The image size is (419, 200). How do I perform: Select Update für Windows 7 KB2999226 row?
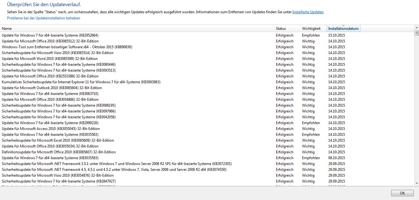pos(207,123)
